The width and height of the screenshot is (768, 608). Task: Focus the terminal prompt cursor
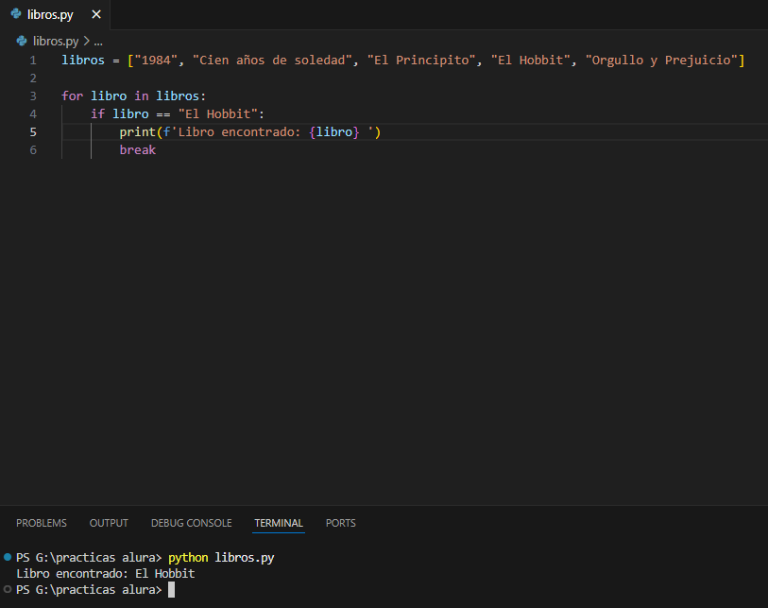pos(171,590)
